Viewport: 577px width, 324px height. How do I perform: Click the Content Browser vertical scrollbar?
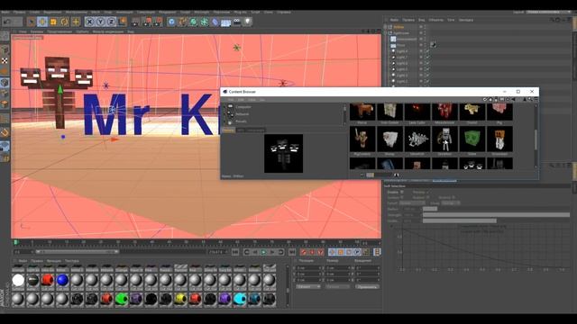pyautogui.click(x=536, y=139)
